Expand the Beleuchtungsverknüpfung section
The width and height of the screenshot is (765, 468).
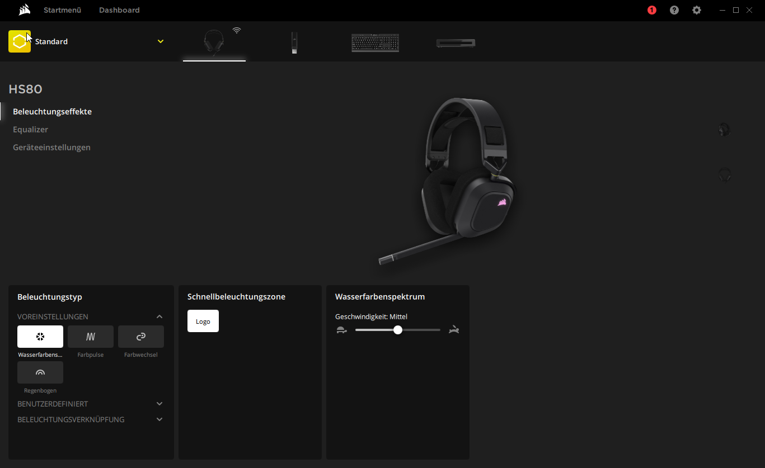(x=159, y=419)
